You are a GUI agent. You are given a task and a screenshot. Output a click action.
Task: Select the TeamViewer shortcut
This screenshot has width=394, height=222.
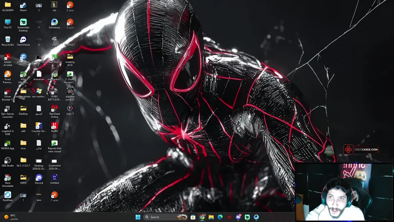pos(23,41)
